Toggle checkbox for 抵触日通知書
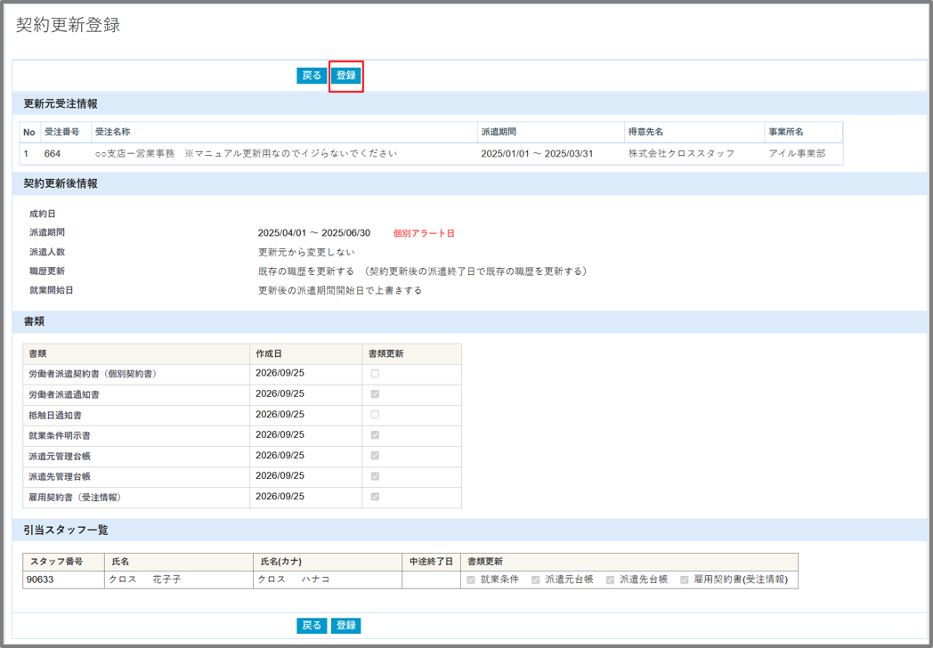Viewport: 933px width, 648px height. (x=375, y=415)
